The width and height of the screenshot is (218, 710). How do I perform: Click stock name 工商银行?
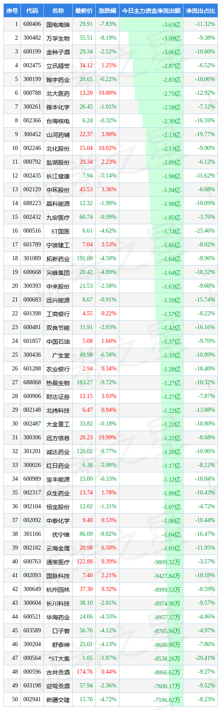click(x=58, y=314)
